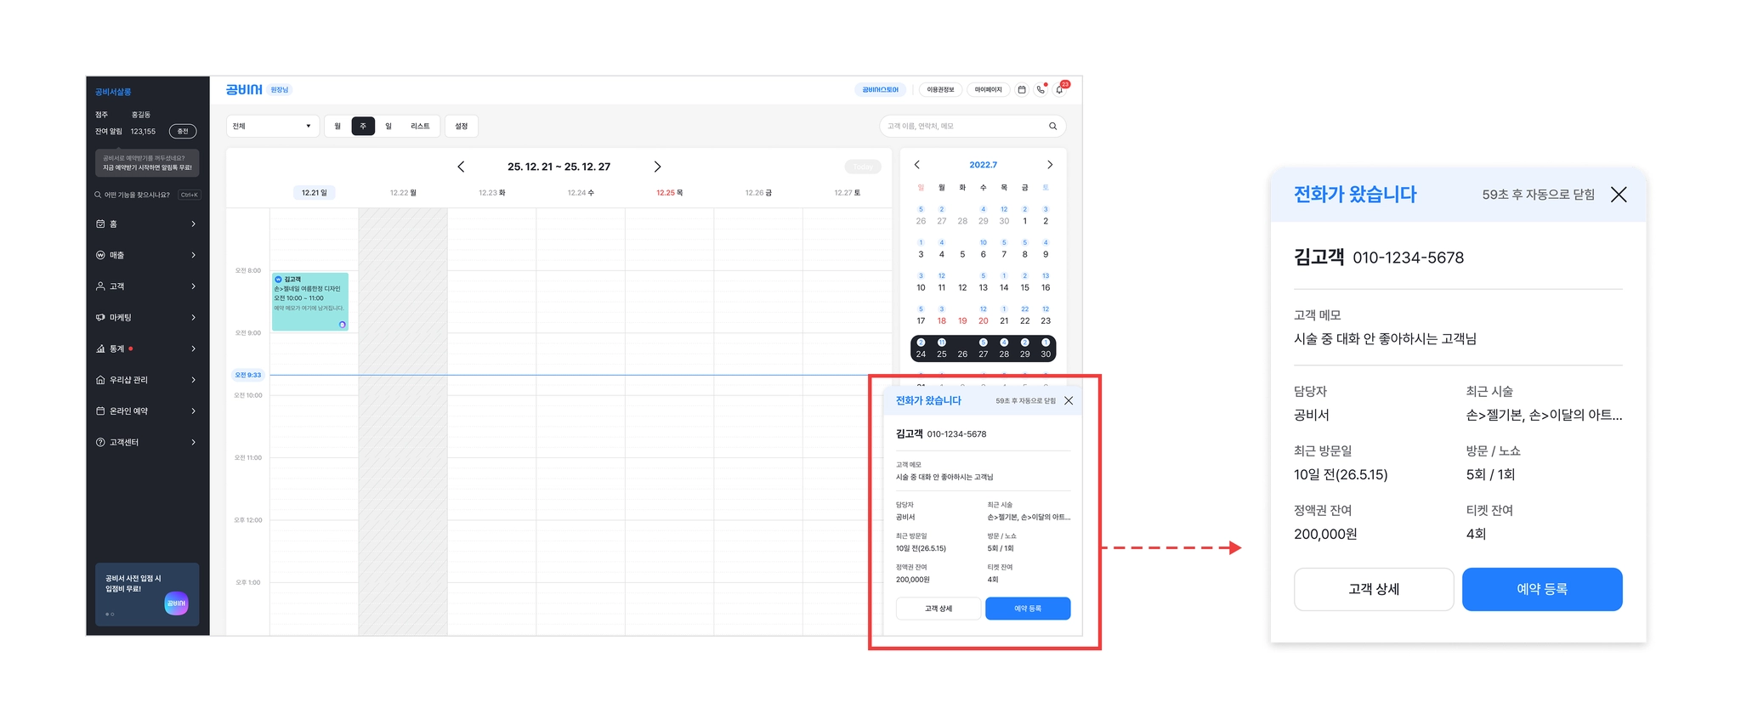1741x708 pixels.
Task: Click the 우리샵 관리 house sidebar icon
Action: click(100, 380)
